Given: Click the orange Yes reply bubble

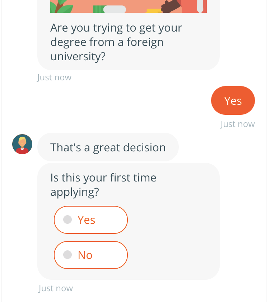Looking at the screenshot, I should pyautogui.click(x=233, y=100).
